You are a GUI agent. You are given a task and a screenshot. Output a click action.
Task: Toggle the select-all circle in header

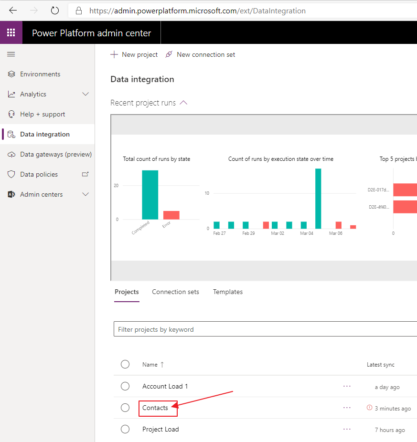(125, 364)
